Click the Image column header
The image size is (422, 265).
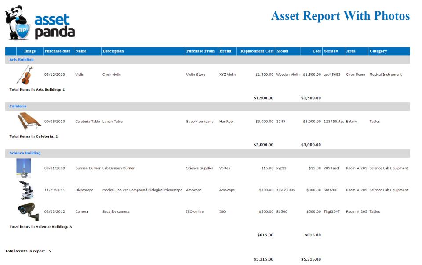click(x=29, y=51)
